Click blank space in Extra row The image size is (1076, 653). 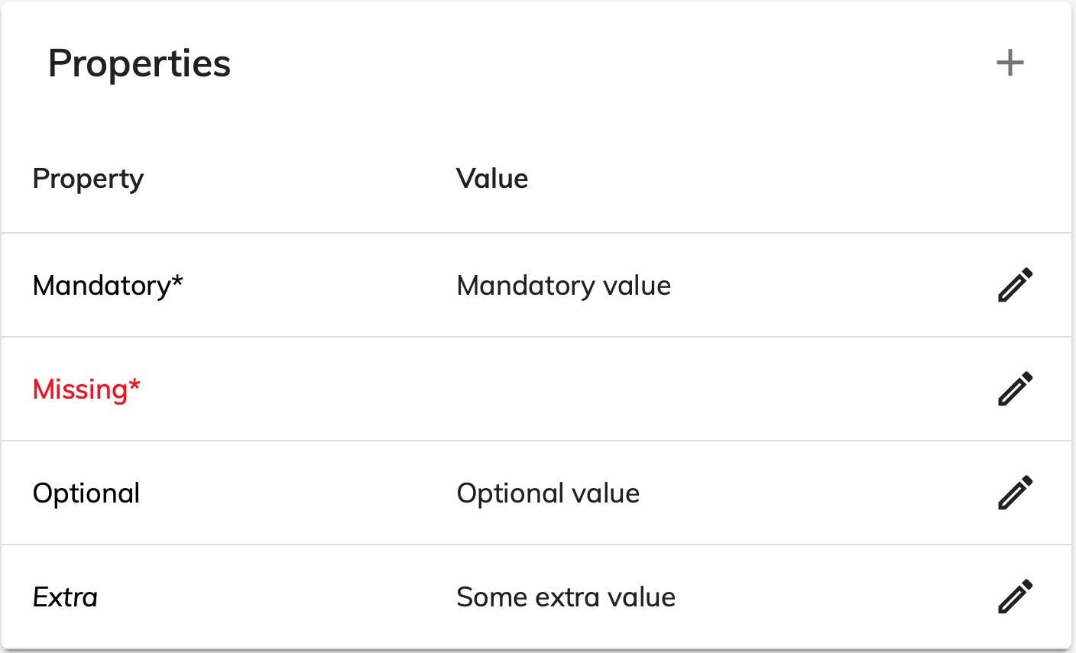click(x=825, y=597)
